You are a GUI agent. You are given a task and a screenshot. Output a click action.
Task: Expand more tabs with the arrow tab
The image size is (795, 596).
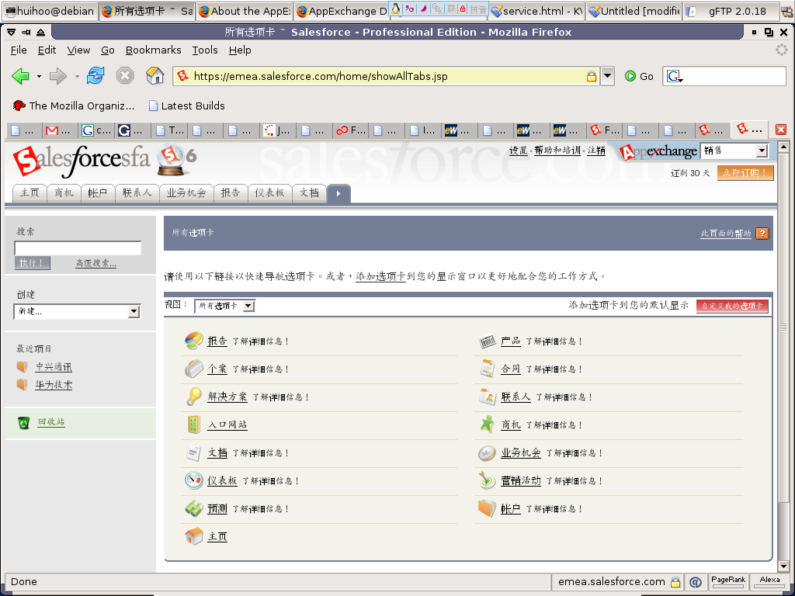pyautogui.click(x=338, y=193)
